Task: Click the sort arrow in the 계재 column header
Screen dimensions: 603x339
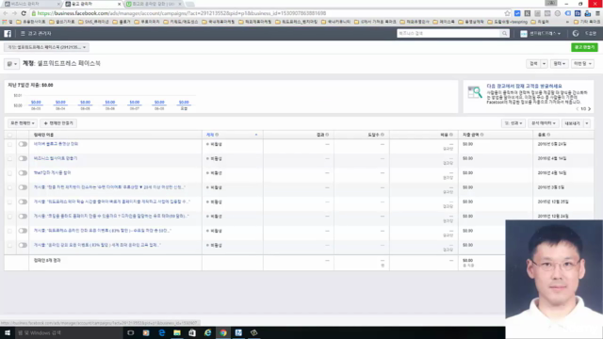Action: click(x=256, y=135)
